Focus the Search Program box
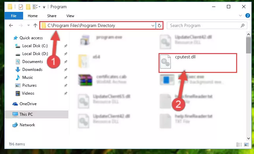Screen dimensions: 254x154 click(207, 26)
